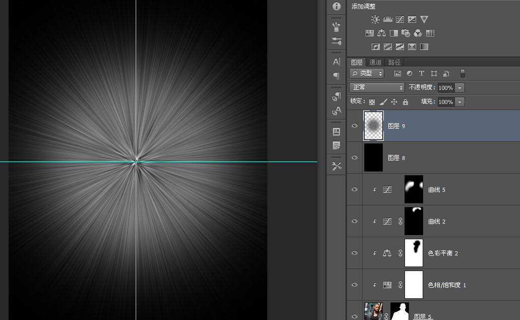Turn layer filtering switch on/off
Screen dimensions: 520x320
(x=463, y=73)
